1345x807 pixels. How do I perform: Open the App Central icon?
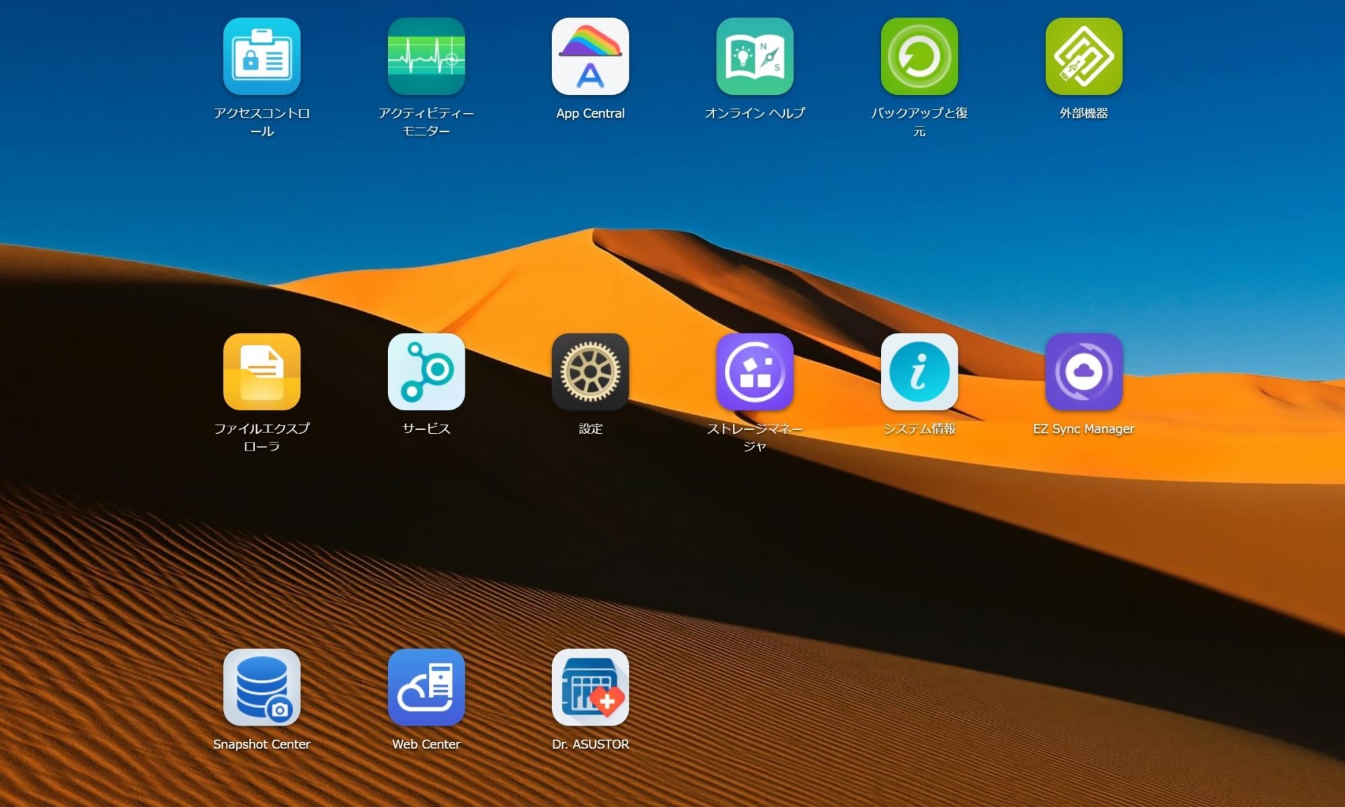[x=590, y=56]
